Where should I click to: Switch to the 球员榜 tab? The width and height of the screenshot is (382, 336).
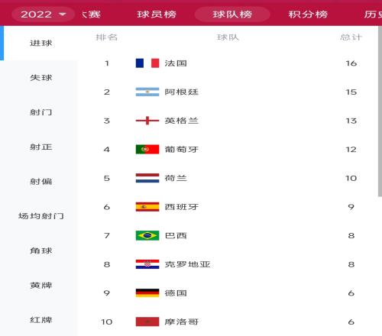point(157,15)
